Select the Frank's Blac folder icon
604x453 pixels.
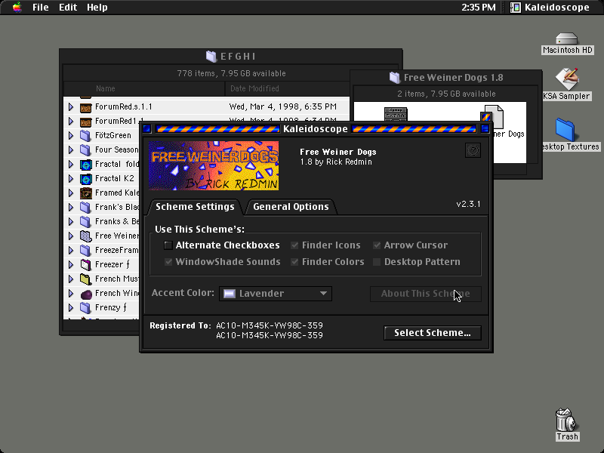click(85, 207)
